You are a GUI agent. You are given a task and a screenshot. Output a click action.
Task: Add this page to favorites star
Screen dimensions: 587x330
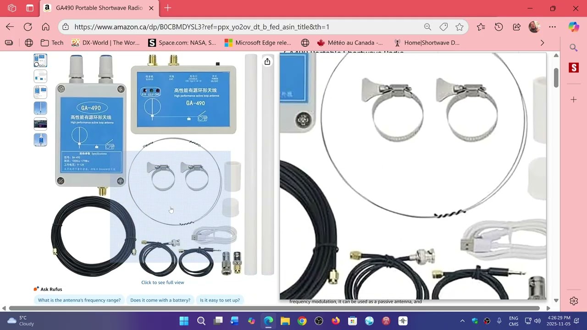tap(459, 27)
